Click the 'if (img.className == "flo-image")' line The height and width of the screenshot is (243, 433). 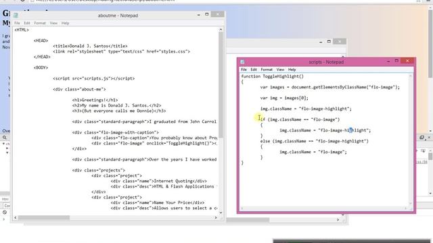coord(300,119)
